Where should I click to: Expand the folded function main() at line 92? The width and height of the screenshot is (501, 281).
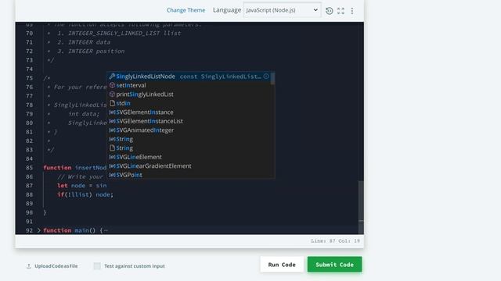tap(38, 230)
